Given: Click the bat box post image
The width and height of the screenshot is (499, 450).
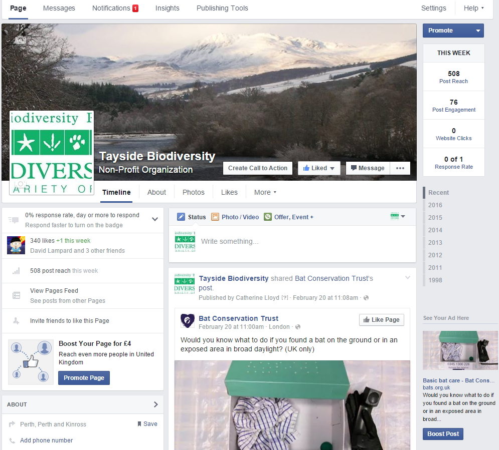Looking at the screenshot, I should 292,405.
